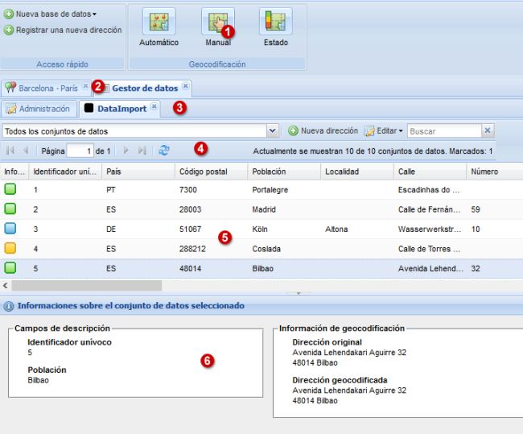Viewport: 523px width, 434px height.
Task: Select postal code 51067 cell
Action: click(x=211, y=229)
